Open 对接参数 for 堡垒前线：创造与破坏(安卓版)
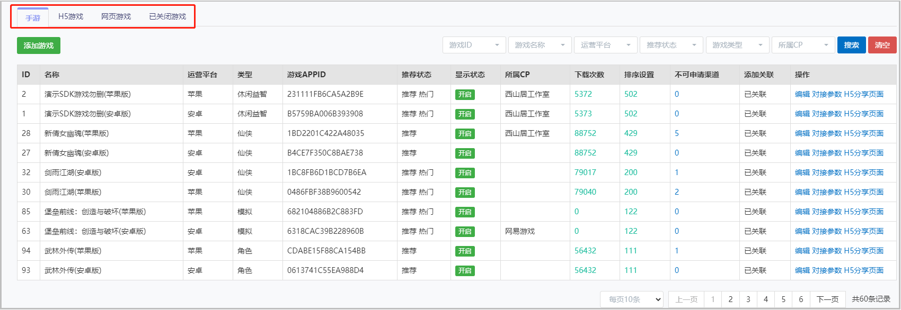Screen dimensions: 901x310 [x=827, y=231]
